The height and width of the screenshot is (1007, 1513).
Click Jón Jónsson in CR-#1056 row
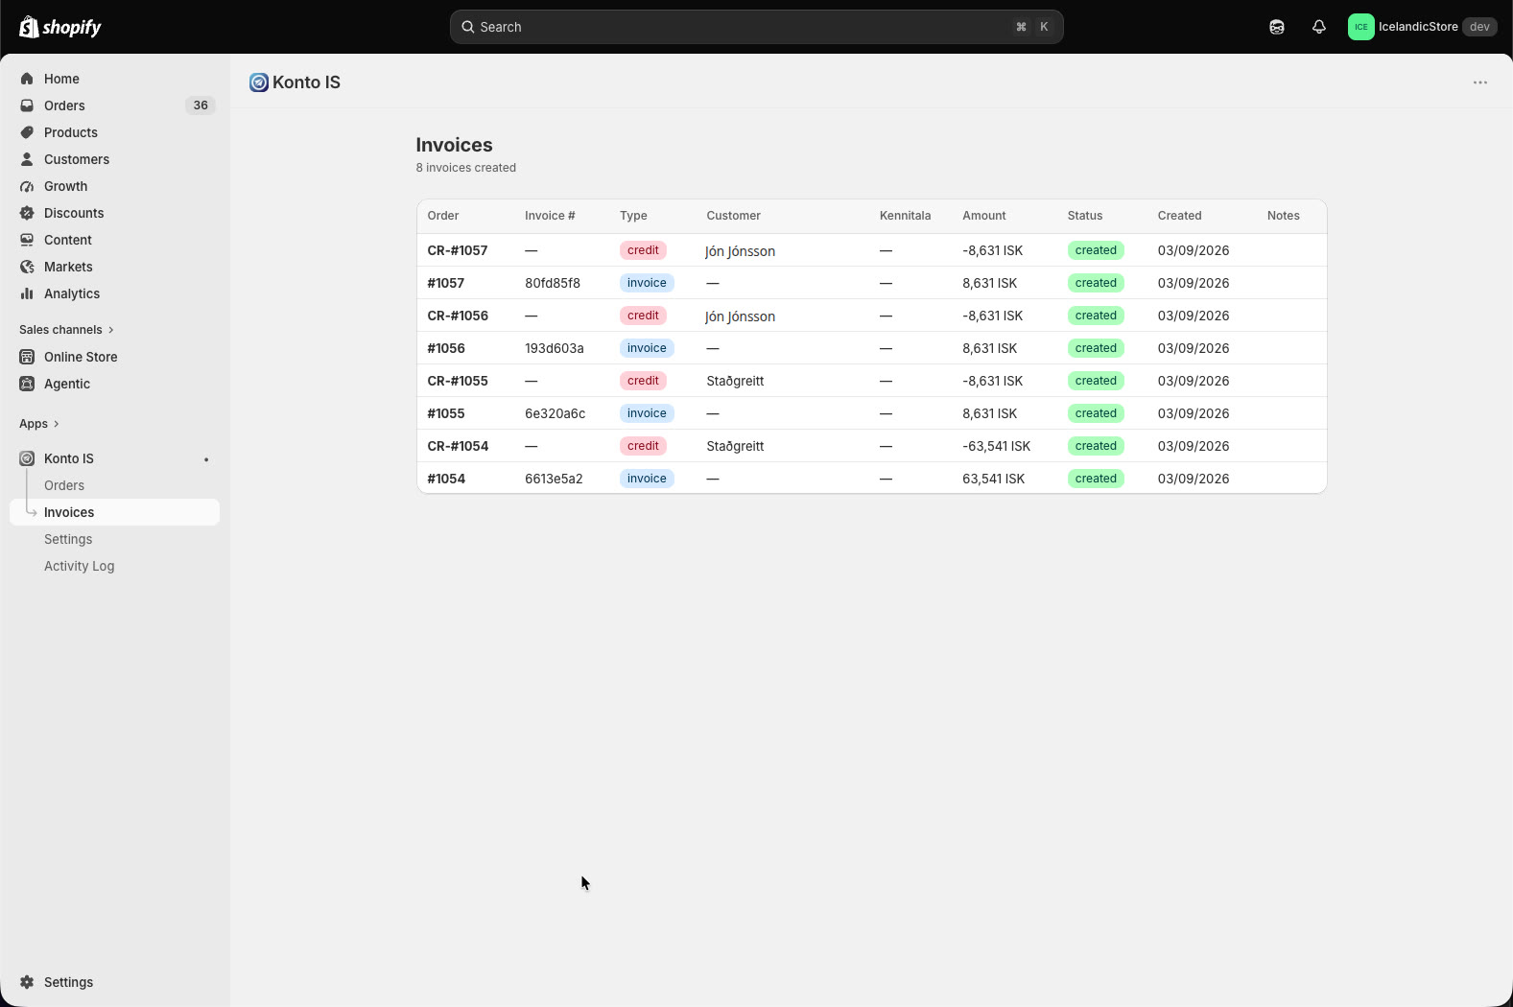pyautogui.click(x=740, y=316)
